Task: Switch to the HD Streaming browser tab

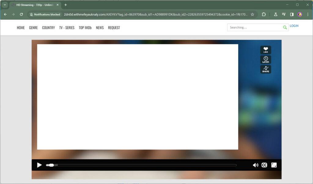Action: (x=34, y=5)
